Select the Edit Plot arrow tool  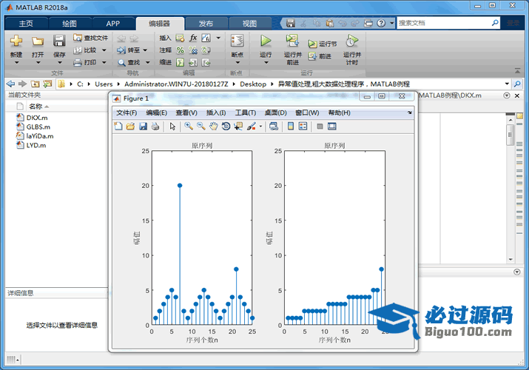172,126
